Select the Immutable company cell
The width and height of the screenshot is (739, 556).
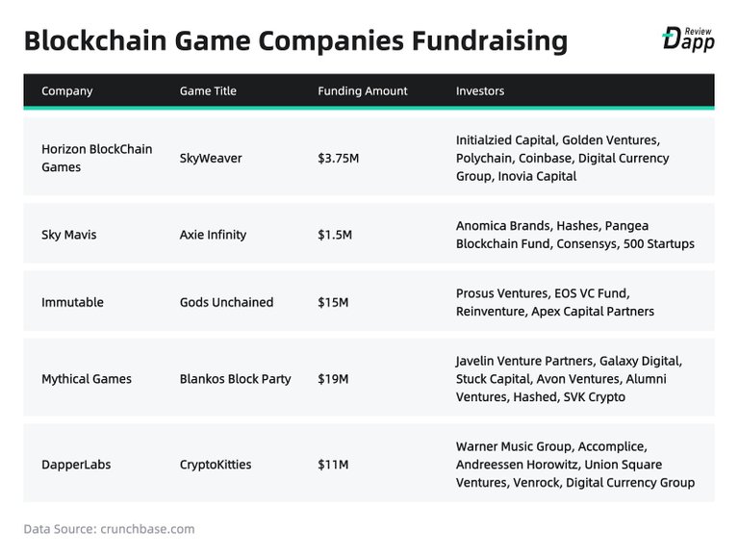72,302
